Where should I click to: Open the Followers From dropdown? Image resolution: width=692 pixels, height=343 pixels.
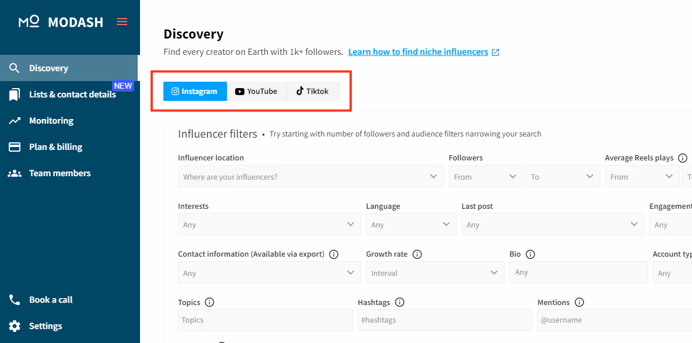click(x=485, y=177)
